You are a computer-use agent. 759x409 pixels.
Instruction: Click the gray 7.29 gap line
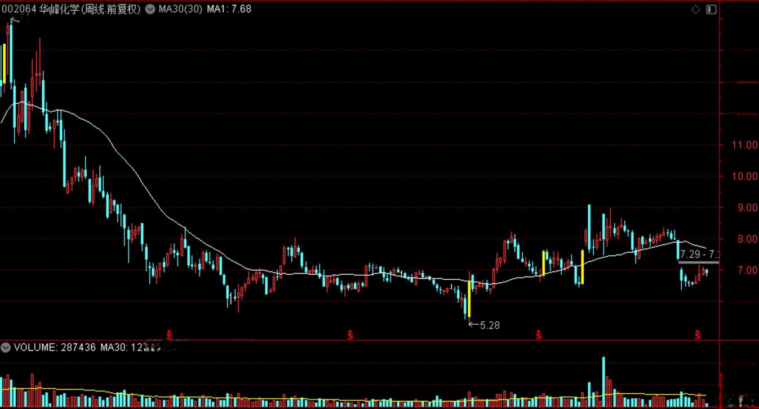click(699, 262)
